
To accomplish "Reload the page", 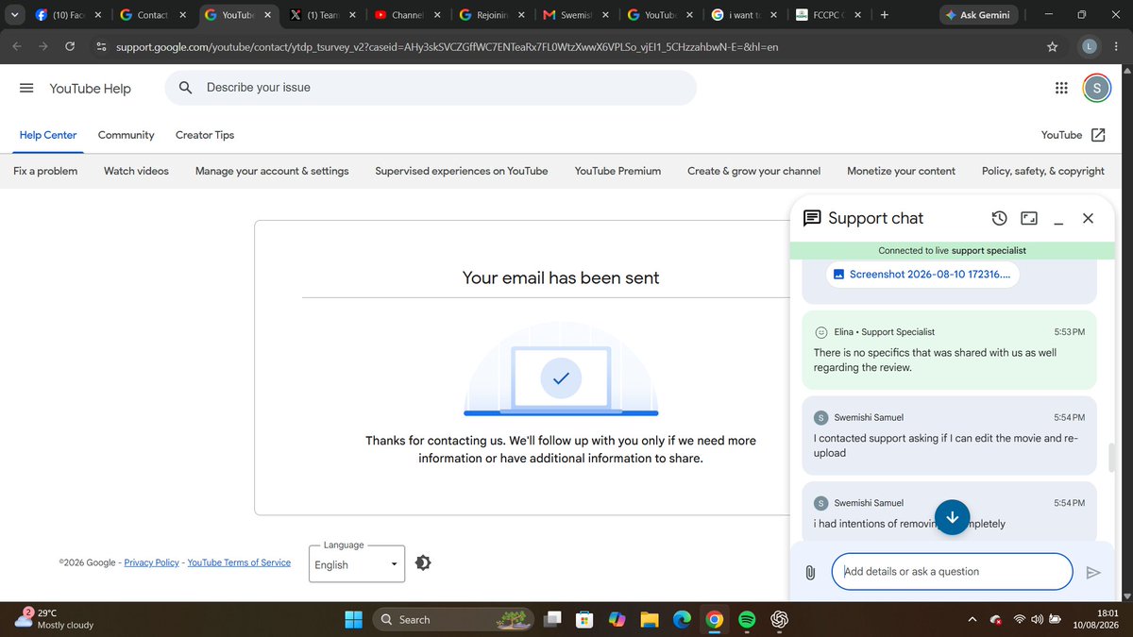I will [70, 46].
